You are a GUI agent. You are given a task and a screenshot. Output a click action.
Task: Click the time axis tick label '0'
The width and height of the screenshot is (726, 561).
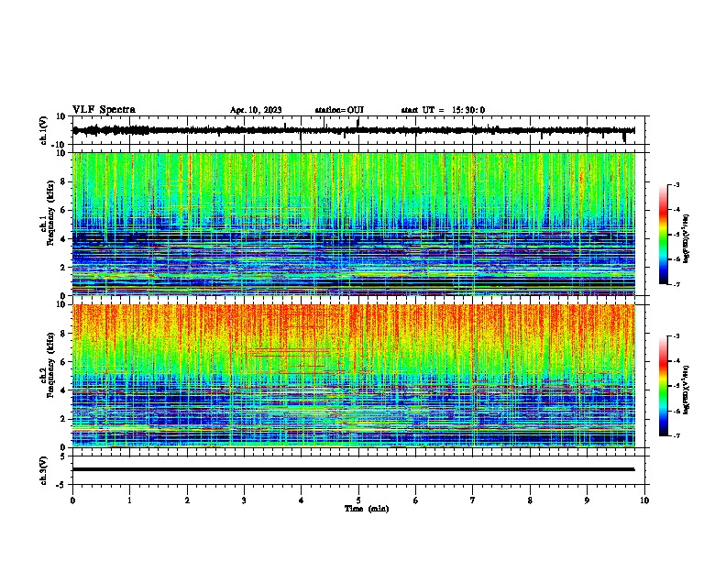tap(72, 500)
